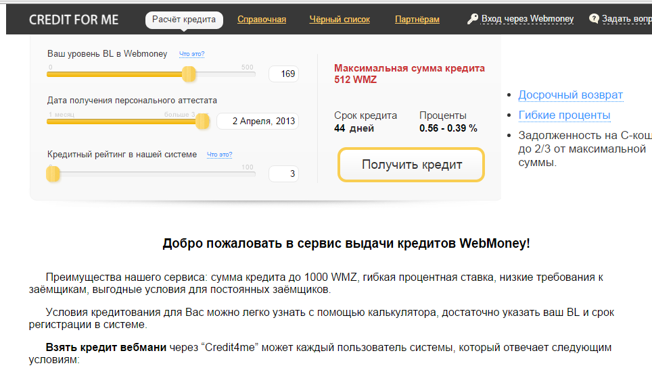Open the Гибкие проценты link
Image resolution: width=652 pixels, height=374 pixels.
pyautogui.click(x=564, y=115)
